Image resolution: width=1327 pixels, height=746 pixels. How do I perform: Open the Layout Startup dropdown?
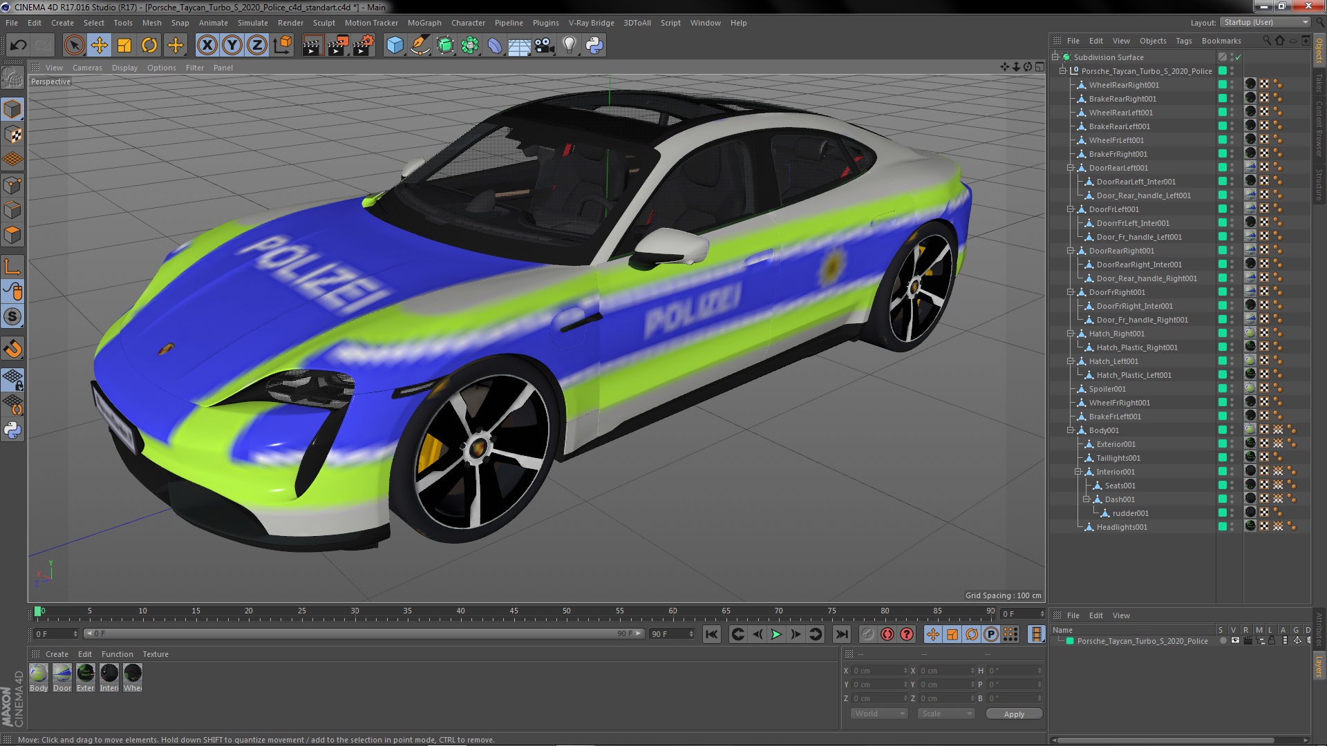click(x=1265, y=23)
